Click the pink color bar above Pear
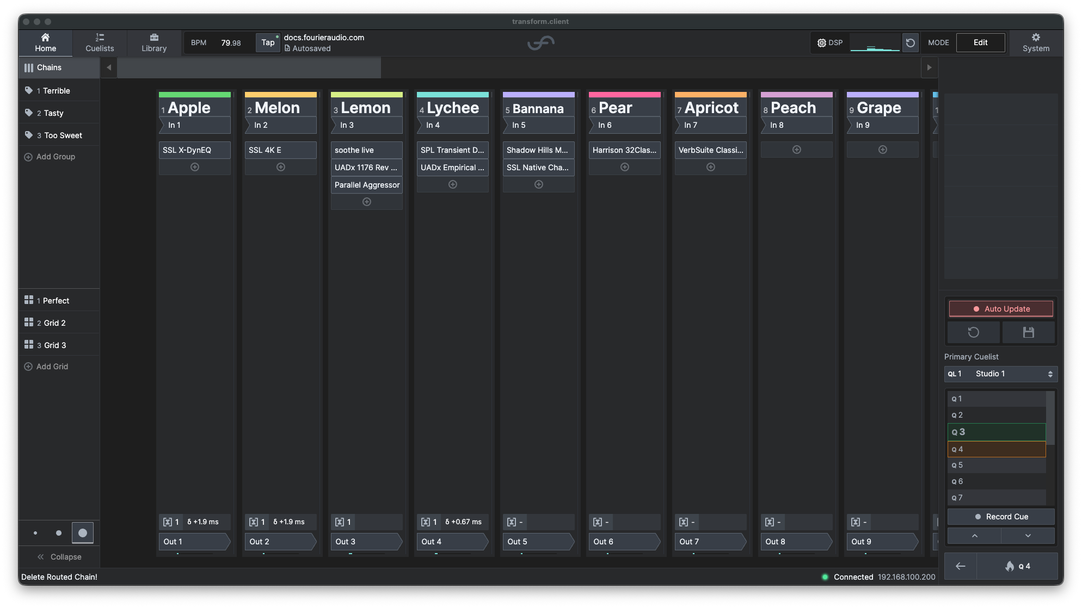This screenshot has width=1082, height=608. [x=624, y=95]
